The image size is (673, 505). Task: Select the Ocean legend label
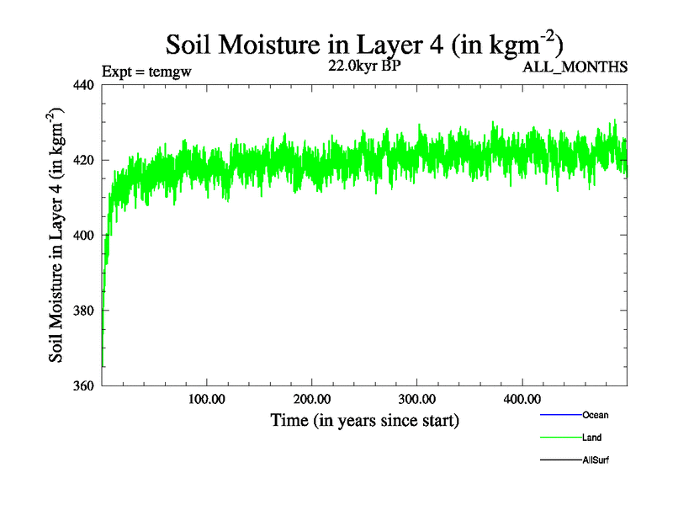(595, 415)
